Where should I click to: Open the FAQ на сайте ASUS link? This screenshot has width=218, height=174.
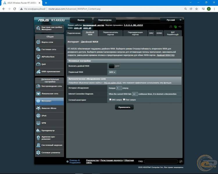[x=112, y=83]
